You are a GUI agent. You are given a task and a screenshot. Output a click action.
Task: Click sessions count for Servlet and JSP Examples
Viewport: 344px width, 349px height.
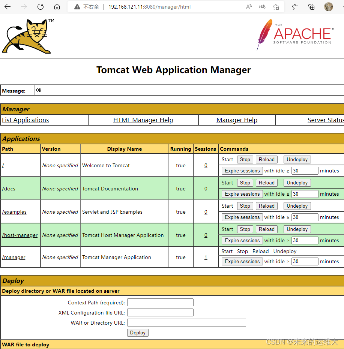click(x=206, y=212)
